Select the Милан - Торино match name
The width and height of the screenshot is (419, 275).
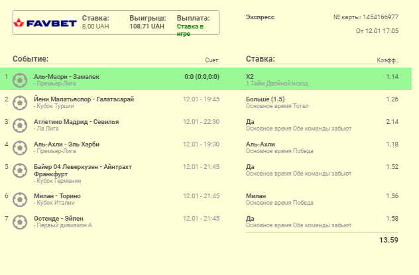pos(57,196)
